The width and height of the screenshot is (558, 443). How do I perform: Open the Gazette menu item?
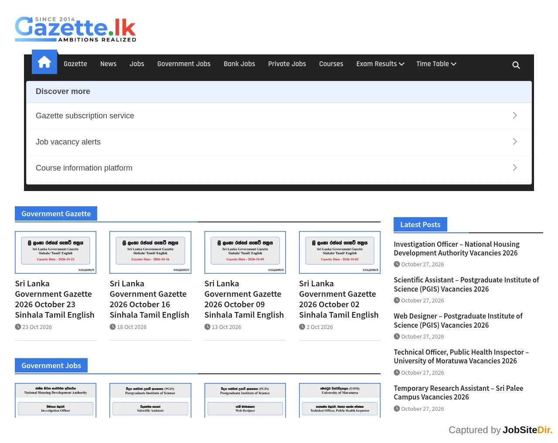click(x=75, y=64)
